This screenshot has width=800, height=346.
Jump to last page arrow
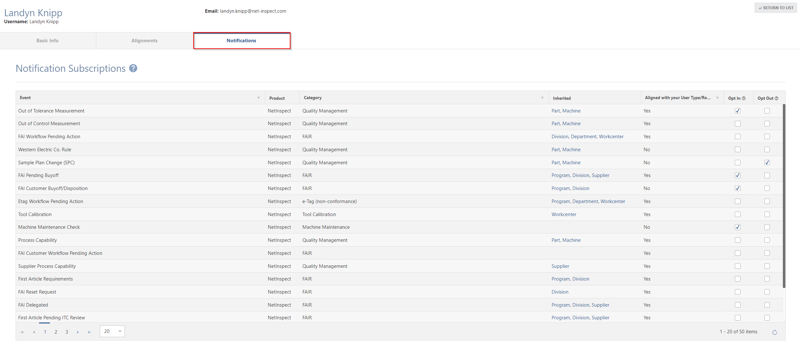point(89,332)
